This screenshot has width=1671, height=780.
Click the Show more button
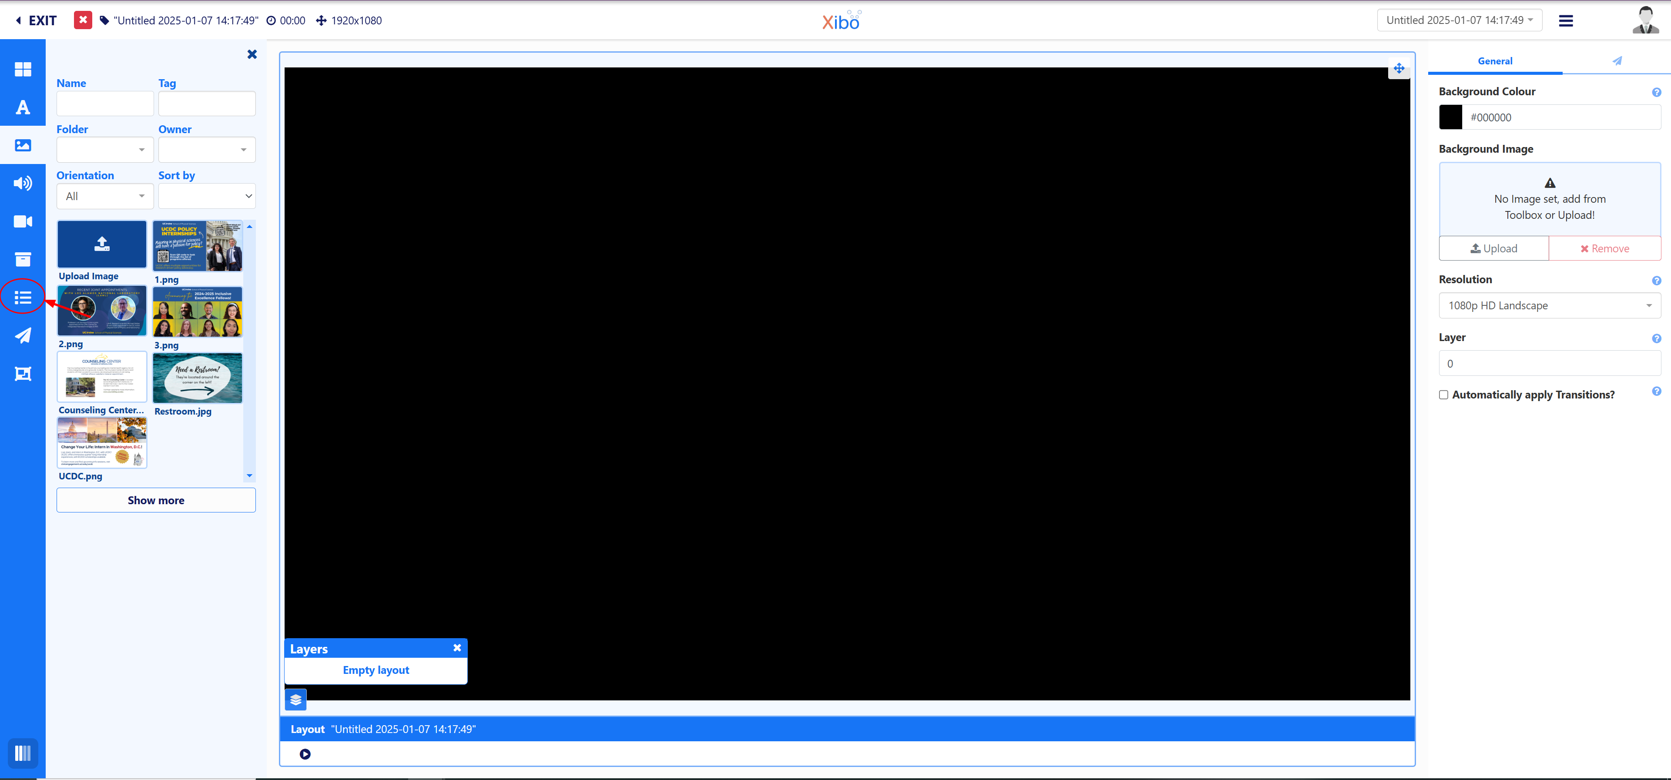pos(156,500)
